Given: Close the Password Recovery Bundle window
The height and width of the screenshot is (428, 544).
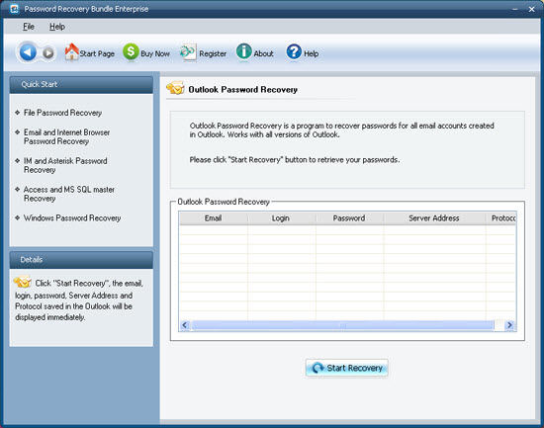Looking at the screenshot, I should pos(531,9).
